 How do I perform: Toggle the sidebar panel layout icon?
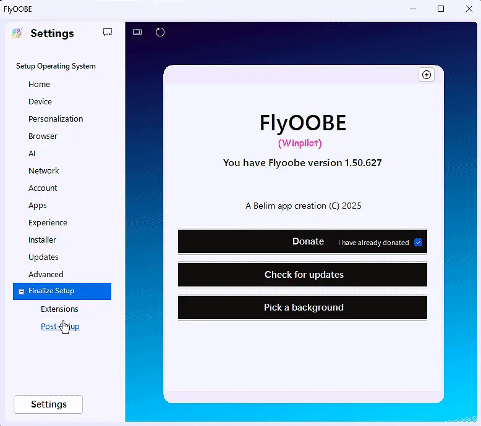[137, 32]
